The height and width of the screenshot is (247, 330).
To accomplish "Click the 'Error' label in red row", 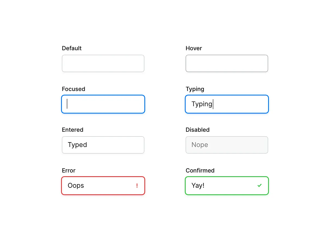I will click(68, 170).
